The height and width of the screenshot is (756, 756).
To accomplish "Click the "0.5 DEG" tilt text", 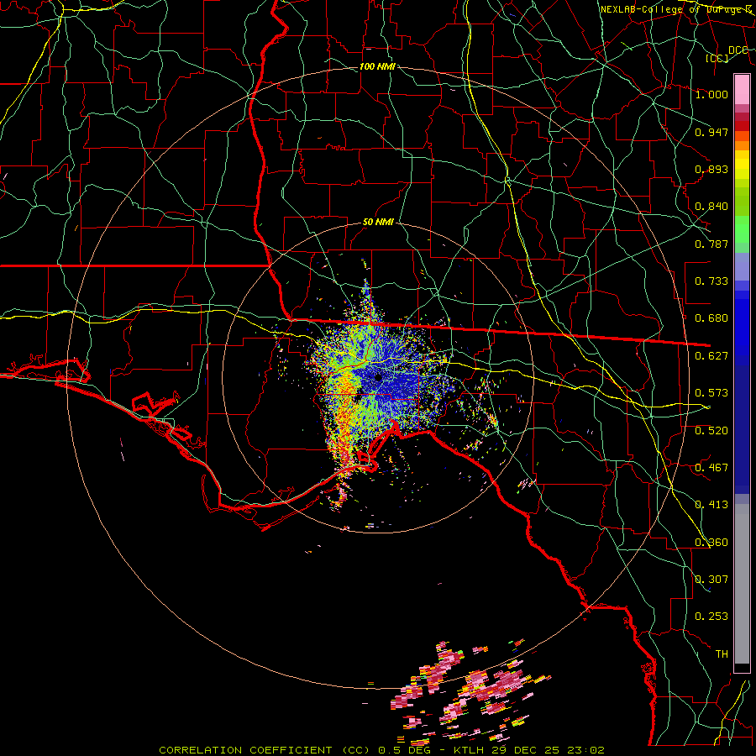I will click(404, 750).
